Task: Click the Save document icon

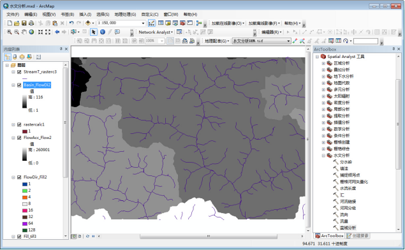Action: coord(24,23)
